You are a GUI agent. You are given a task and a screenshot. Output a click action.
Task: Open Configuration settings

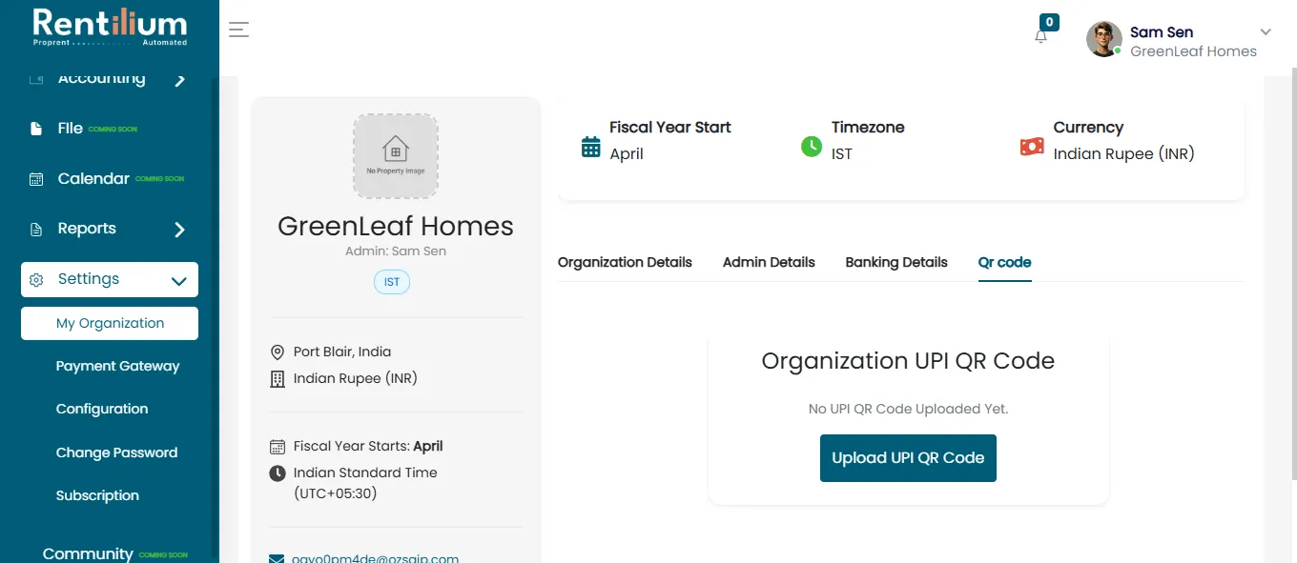(102, 409)
